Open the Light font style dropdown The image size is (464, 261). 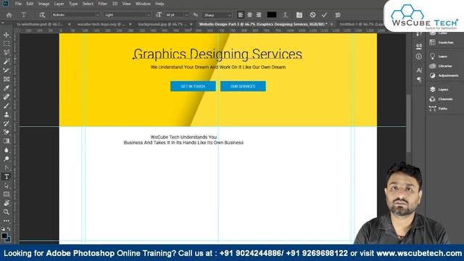pos(149,14)
